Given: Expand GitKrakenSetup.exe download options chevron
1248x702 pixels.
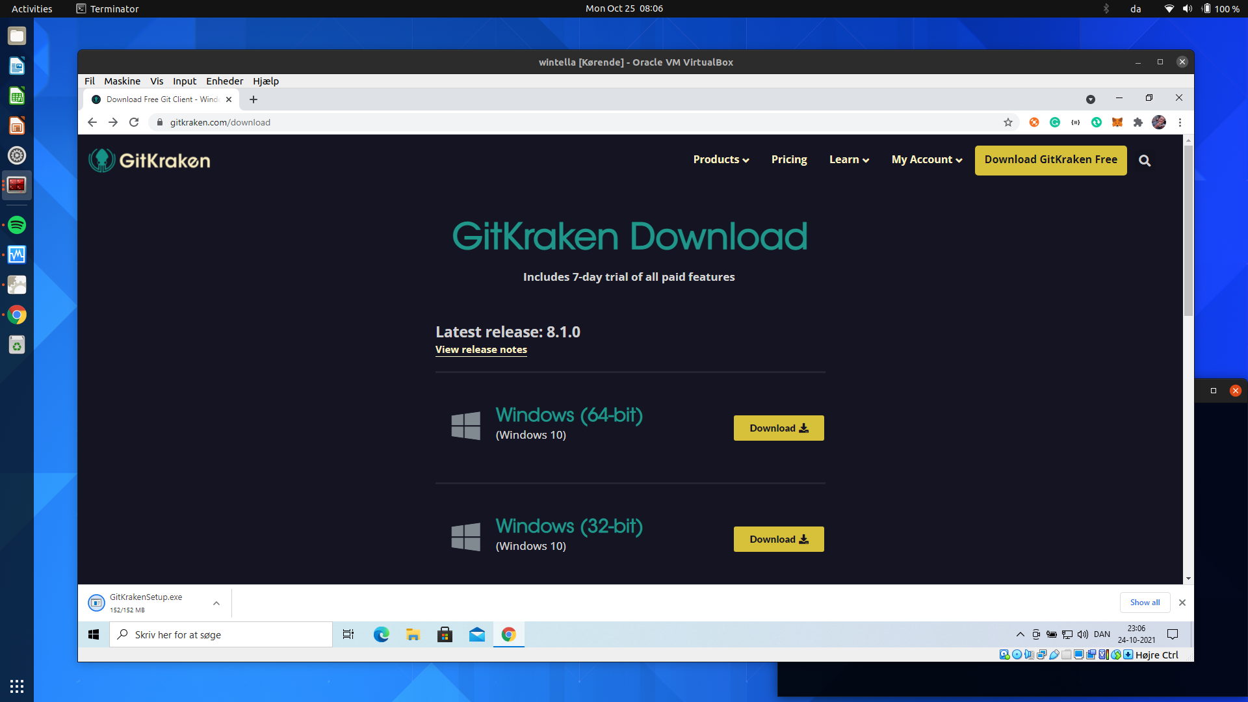Looking at the screenshot, I should (x=216, y=603).
